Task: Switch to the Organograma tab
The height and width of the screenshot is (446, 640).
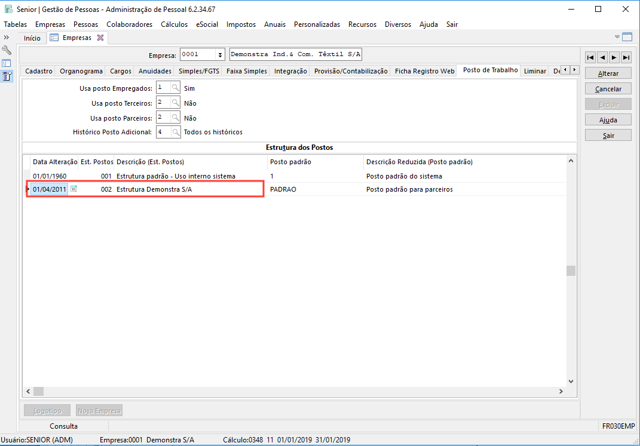Action: pyautogui.click(x=81, y=71)
